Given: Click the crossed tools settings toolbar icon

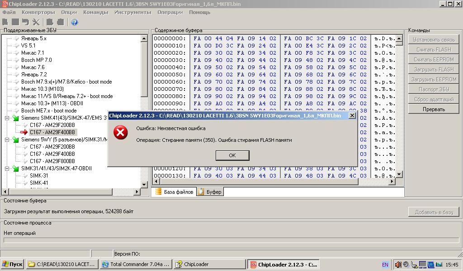Looking at the screenshot, I should tap(36, 22).
